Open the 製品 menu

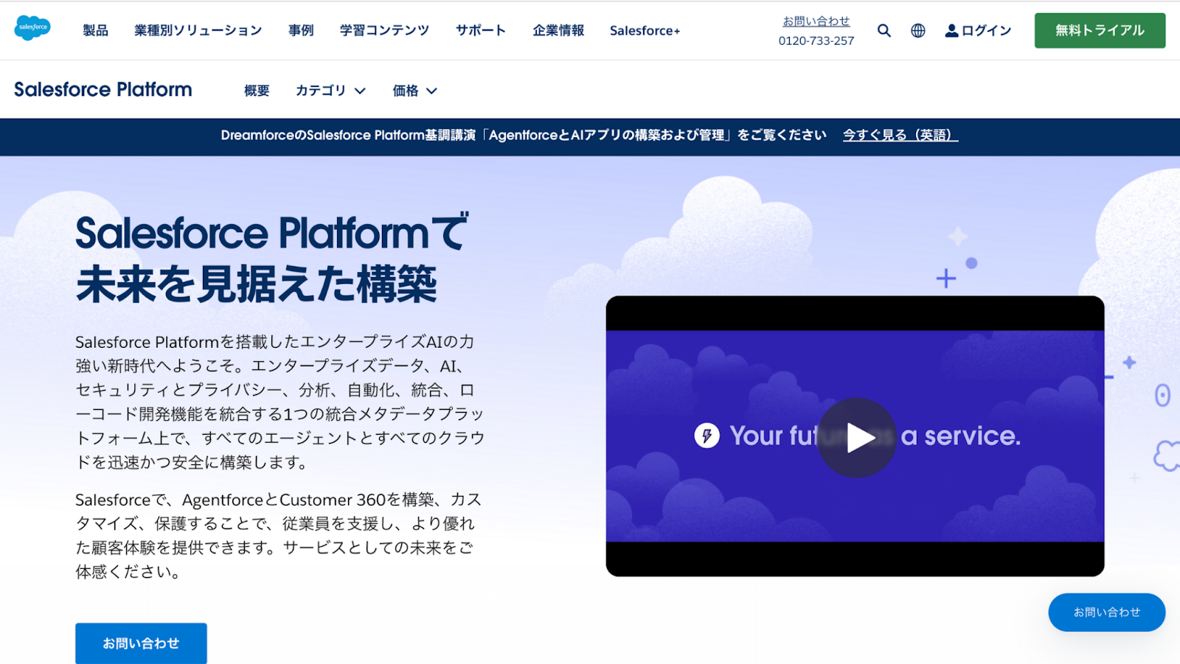pyautogui.click(x=95, y=30)
